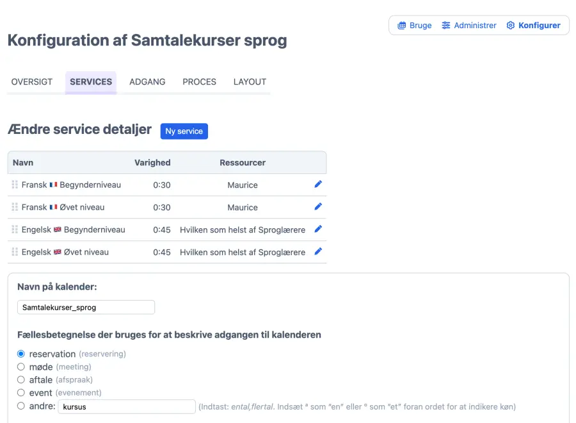The width and height of the screenshot is (576, 423).
Task: Go to the Layout tab
Action: coord(250,82)
